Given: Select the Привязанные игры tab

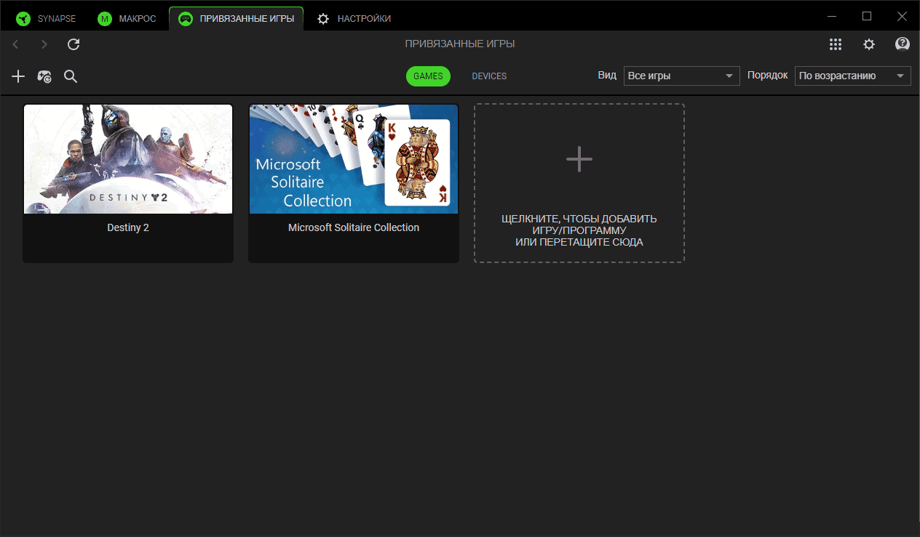Looking at the screenshot, I should tap(237, 19).
